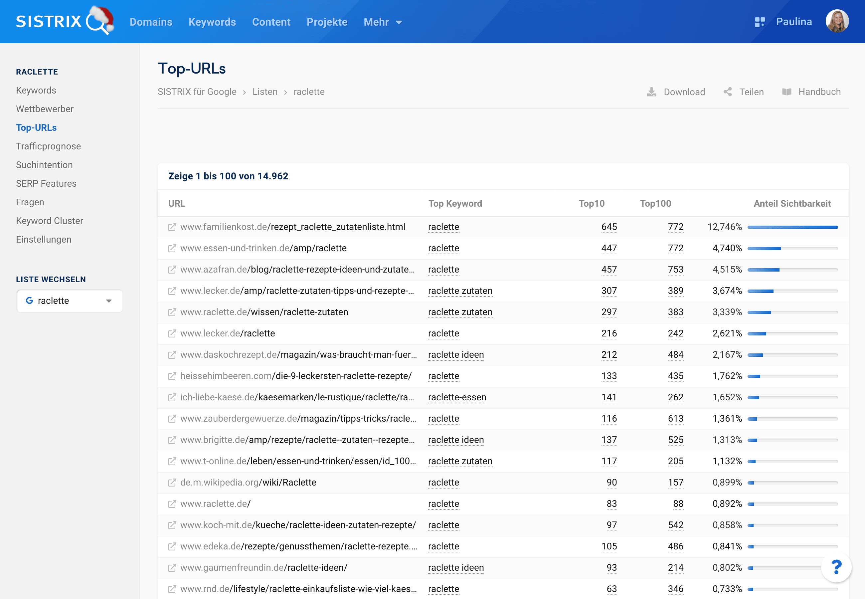Open external link icon for www.lecker.de/raclette
The image size is (865, 599).
click(x=172, y=334)
